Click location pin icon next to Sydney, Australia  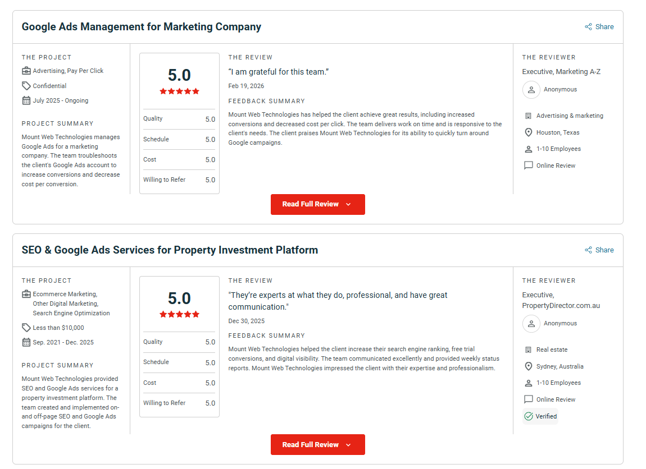(528, 366)
